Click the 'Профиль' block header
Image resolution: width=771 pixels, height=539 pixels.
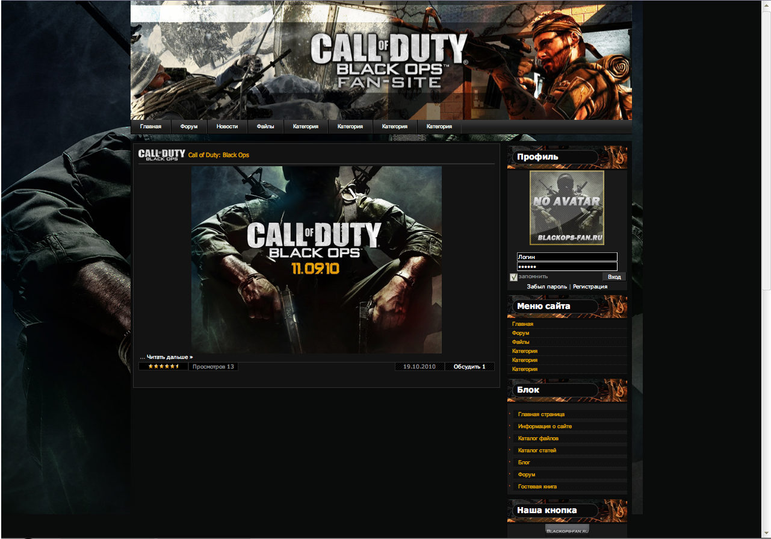567,157
